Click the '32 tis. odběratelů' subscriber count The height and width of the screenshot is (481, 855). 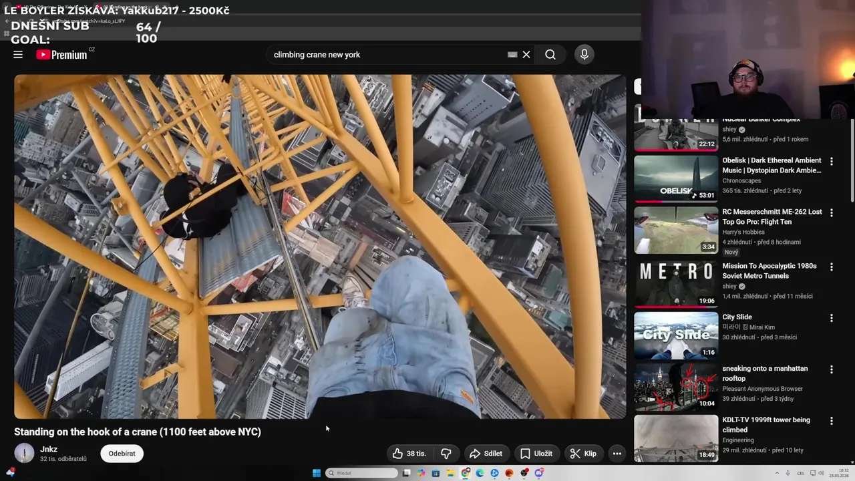[x=63, y=459]
